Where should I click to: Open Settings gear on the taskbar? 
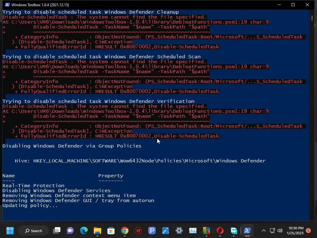(x=179, y=231)
